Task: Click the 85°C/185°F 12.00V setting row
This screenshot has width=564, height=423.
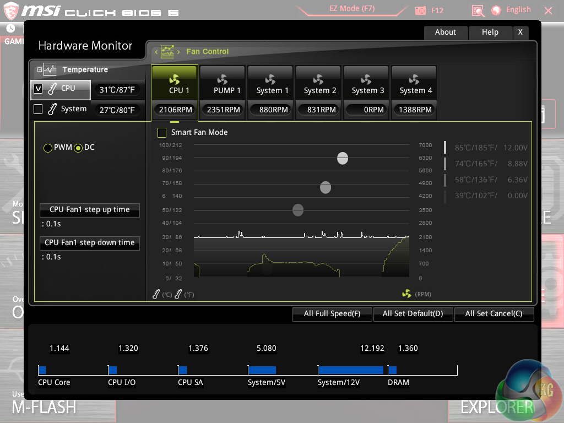Action: 486,148
